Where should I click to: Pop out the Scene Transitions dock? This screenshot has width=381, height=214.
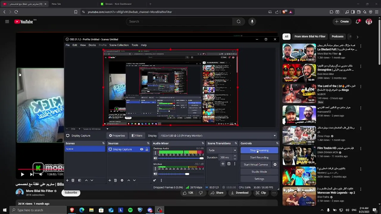(x=236, y=143)
